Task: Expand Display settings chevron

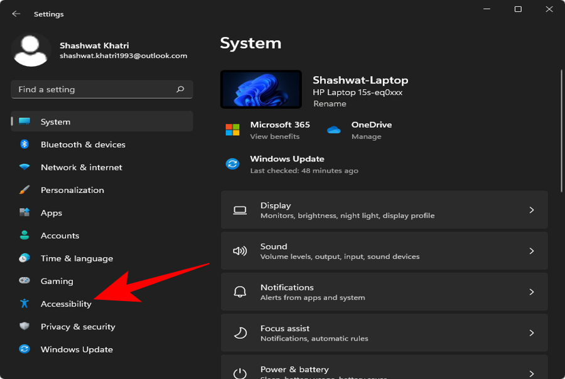Action: pyautogui.click(x=532, y=210)
